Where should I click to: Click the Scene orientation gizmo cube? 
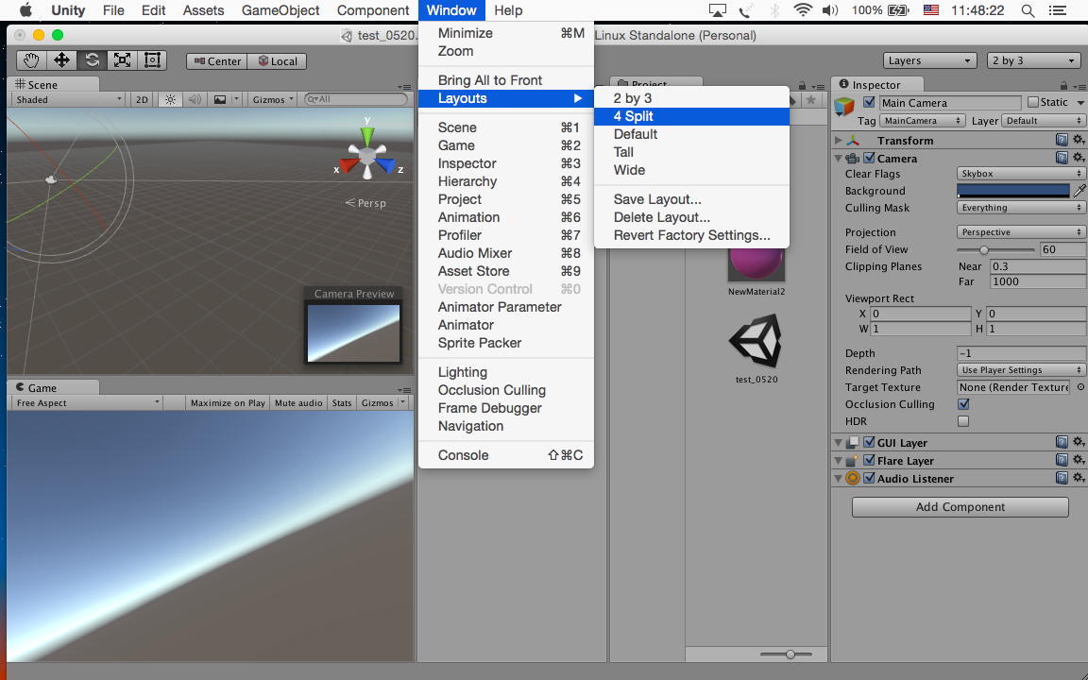(x=367, y=156)
